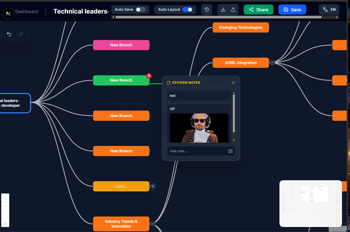
Task: Select the yellow Label... node
Action: [121, 186]
